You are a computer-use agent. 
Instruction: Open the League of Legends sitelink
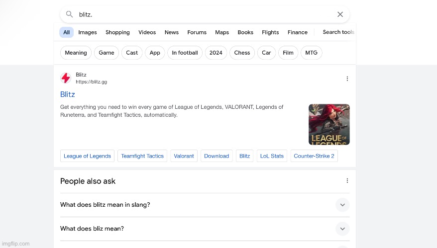tap(87, 156)
